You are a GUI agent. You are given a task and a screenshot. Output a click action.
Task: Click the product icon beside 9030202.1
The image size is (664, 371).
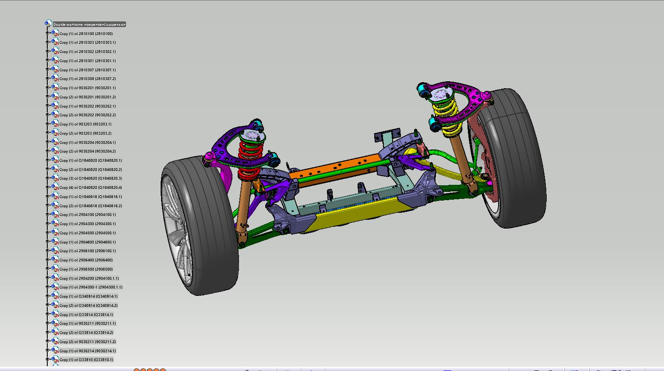click(55, 106)
